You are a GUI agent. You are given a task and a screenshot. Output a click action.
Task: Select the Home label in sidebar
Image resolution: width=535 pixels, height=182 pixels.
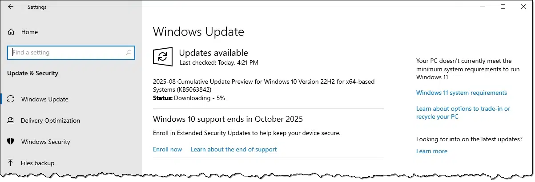[29, 32]
